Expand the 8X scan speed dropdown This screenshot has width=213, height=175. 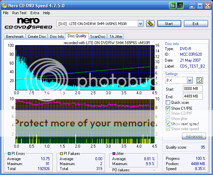[x=190, y=80]
